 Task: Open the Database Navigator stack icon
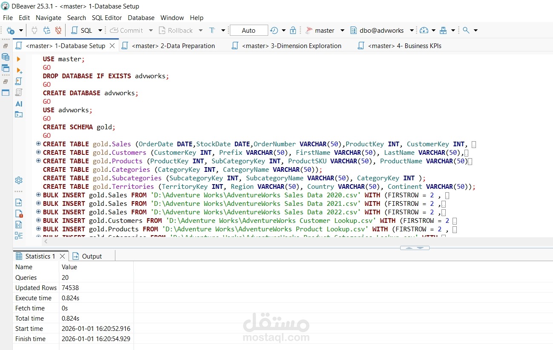coord(6,57)
